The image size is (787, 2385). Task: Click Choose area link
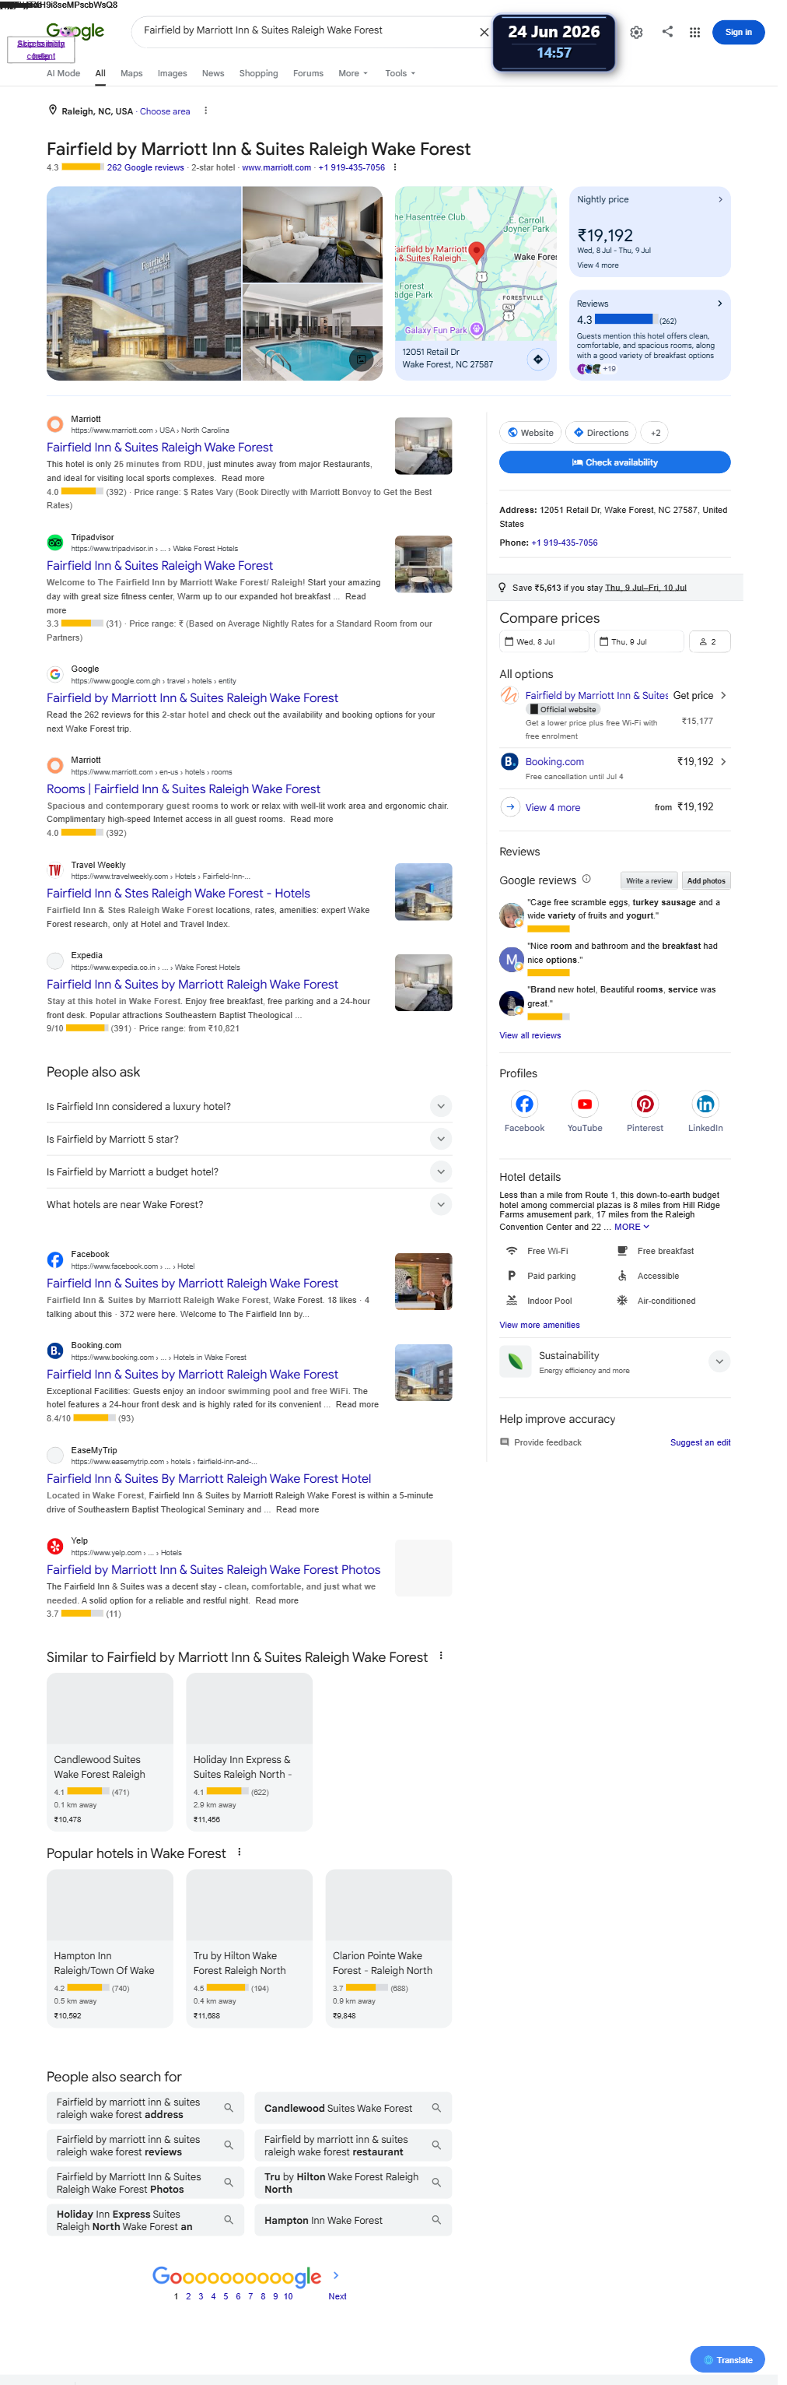(x=165, y=111)
